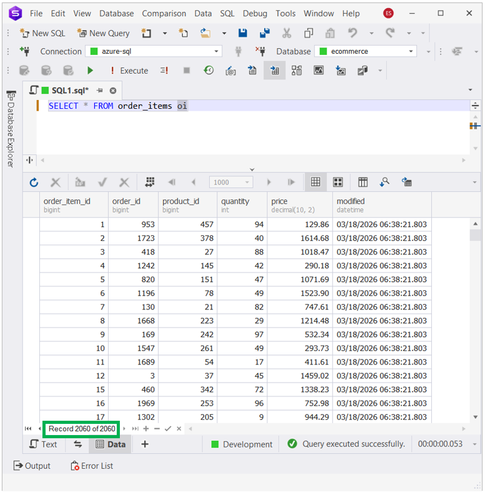Image resolution: width=485 pixels, height=492 pixels.
Task: Click the user account ES avatar
Action: tap(388, 13)
